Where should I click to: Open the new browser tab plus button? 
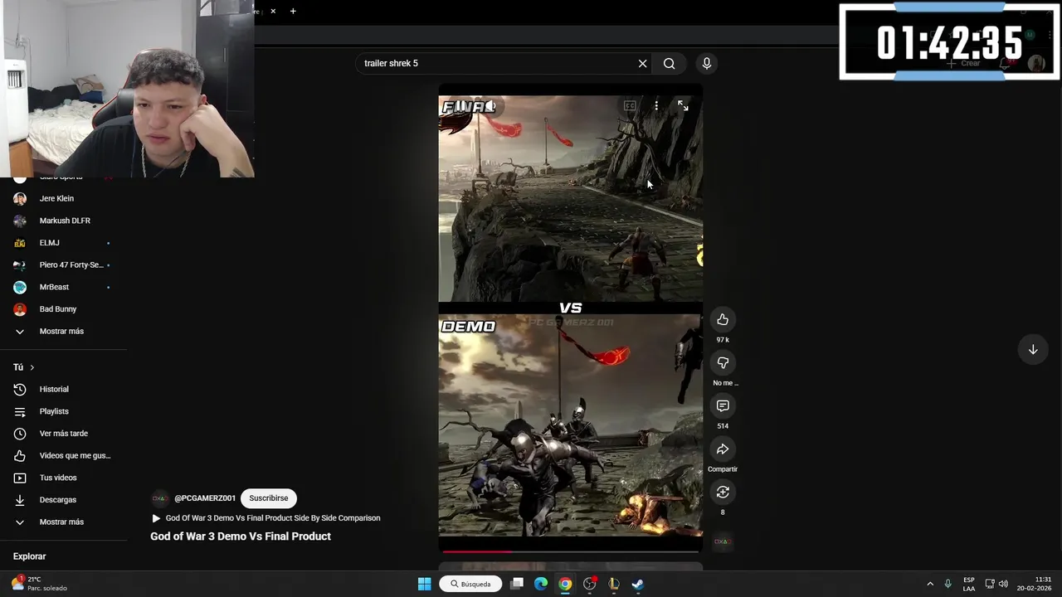tap(293, 12)
